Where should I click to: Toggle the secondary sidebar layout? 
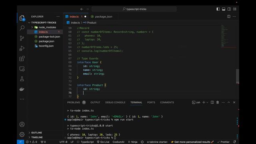point(229,9)
